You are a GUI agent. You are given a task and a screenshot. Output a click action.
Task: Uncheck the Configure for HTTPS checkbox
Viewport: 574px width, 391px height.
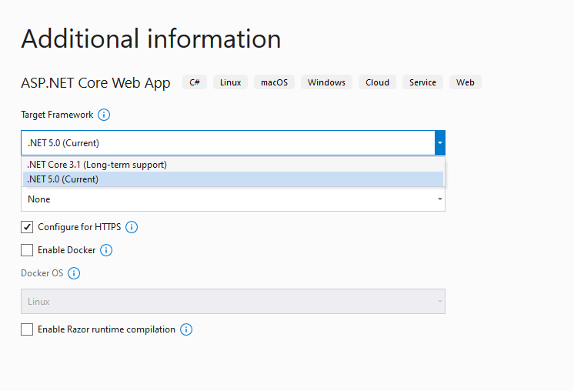tap(27, 227)
